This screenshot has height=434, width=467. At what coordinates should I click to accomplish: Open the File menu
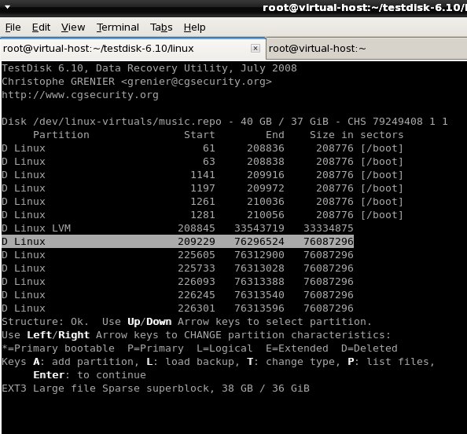tap(13, 27)
